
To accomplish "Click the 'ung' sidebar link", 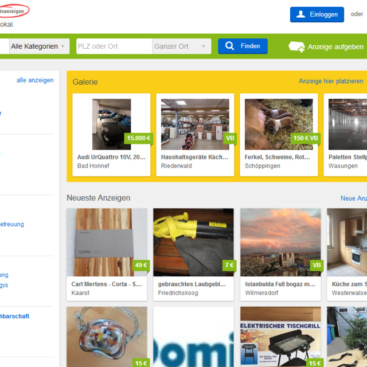I will [x=4, y=275].
